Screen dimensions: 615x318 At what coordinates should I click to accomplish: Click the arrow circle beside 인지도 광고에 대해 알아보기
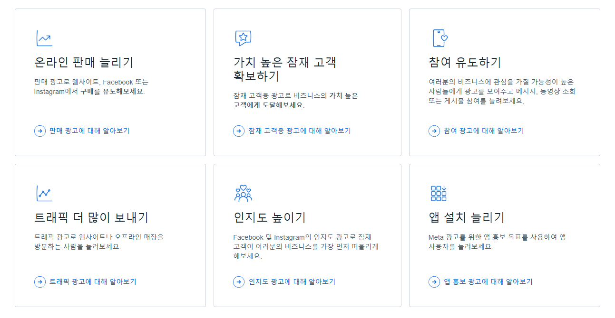pos(239,282)
